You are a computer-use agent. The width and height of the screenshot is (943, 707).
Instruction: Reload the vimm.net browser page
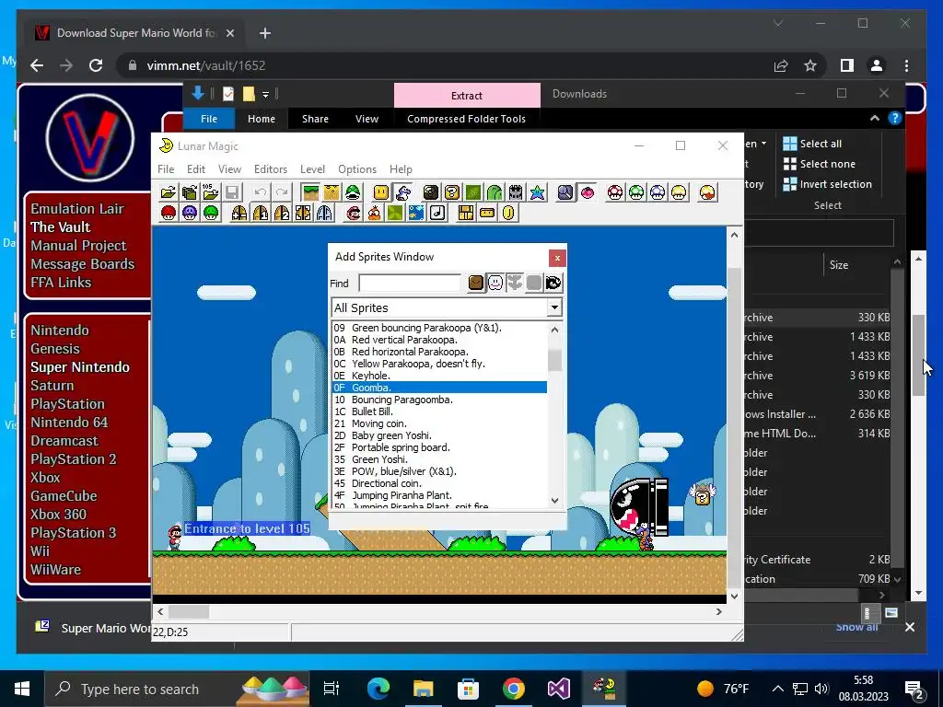point(96,65)
